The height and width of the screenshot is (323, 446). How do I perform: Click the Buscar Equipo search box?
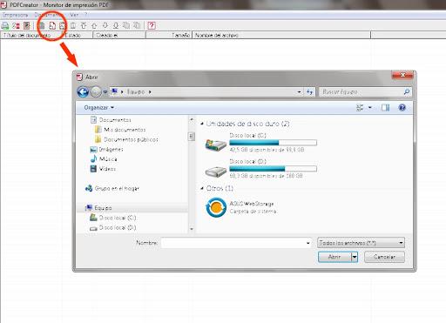pos(361,92)
